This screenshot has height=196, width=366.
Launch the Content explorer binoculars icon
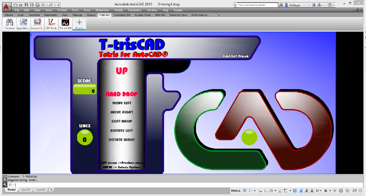coord(10,24)
